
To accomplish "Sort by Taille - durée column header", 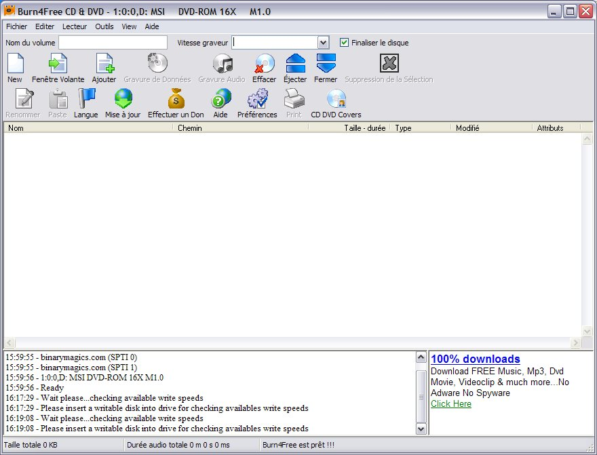I will click(349, 128).
